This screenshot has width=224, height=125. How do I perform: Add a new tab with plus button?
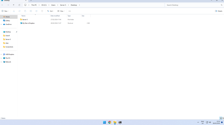coord(31,1)
